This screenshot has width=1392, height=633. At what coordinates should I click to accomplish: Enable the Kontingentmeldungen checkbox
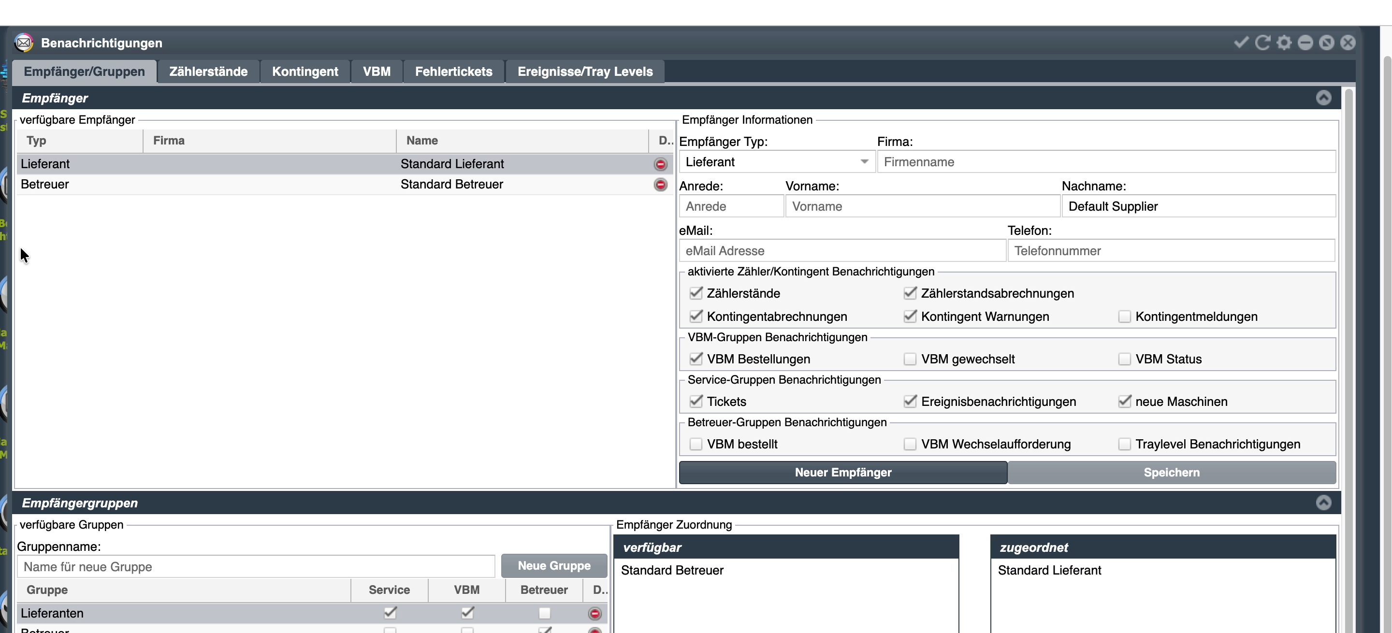pos(1125,316)
